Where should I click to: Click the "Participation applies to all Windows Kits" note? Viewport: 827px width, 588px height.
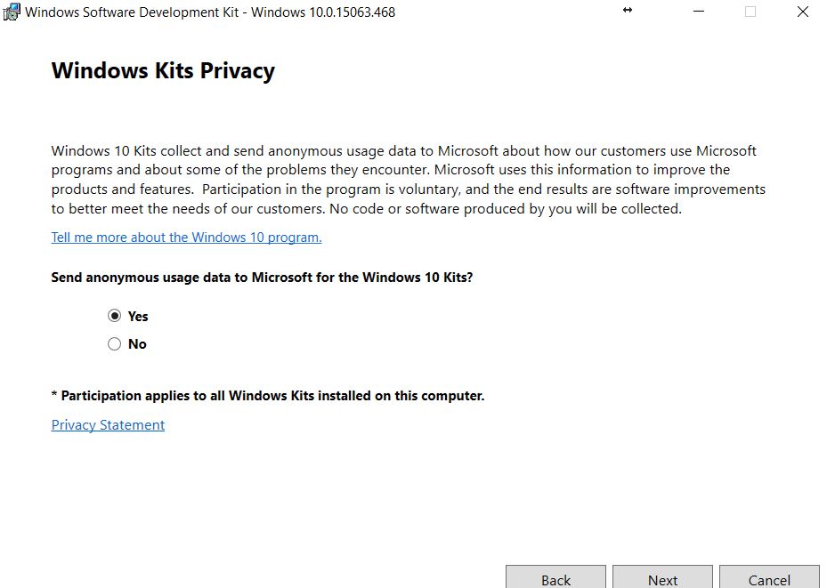[x=268, y=396]
